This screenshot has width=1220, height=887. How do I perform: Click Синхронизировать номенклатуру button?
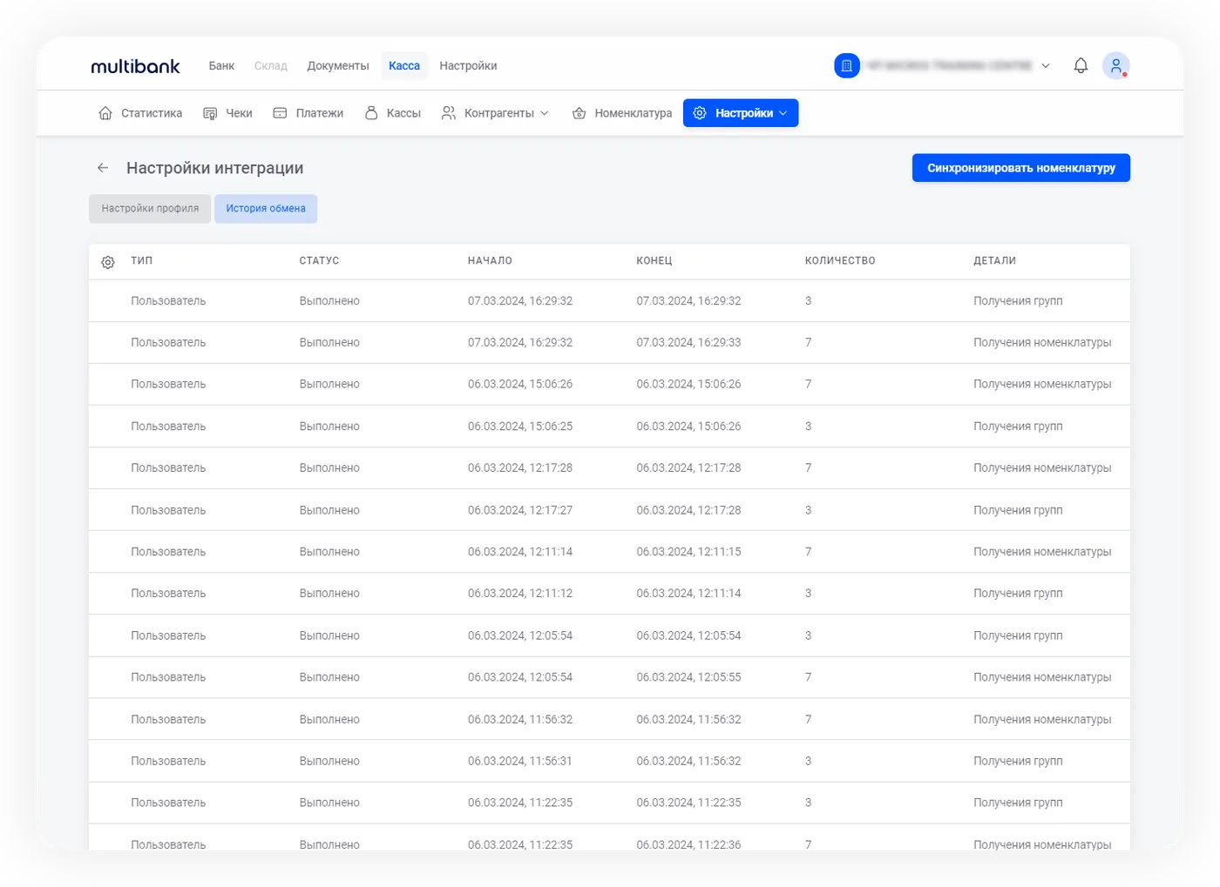click(1021, 168)
